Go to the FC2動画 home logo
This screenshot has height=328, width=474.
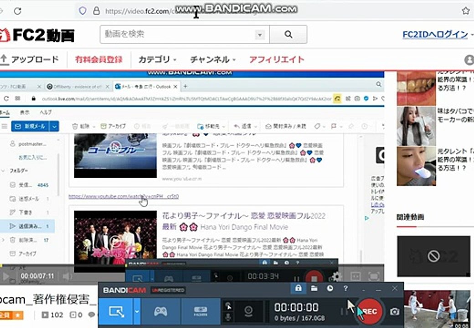tap(37, 36)
